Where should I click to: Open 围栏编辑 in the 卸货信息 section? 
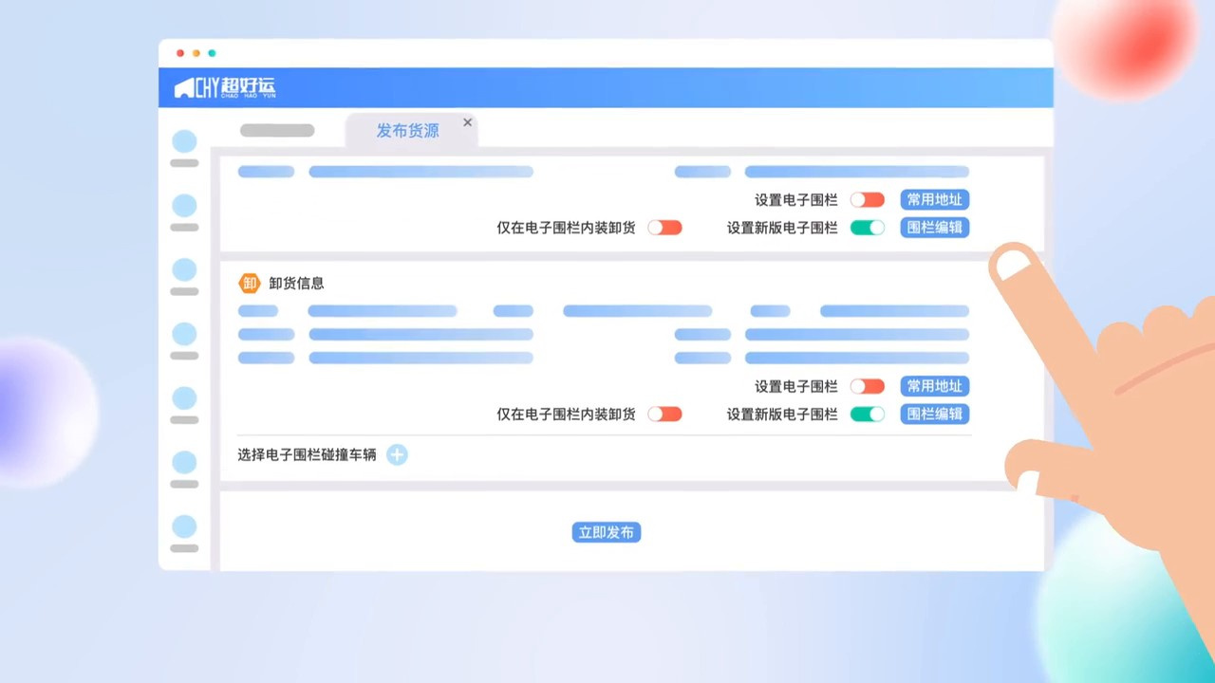pyautogui.click(x=934, y=414)
